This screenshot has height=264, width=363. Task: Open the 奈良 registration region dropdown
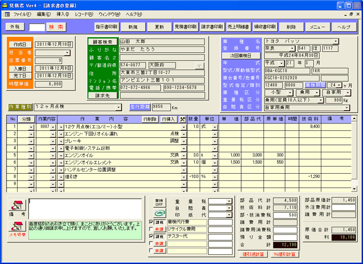(x=293, y=49)
